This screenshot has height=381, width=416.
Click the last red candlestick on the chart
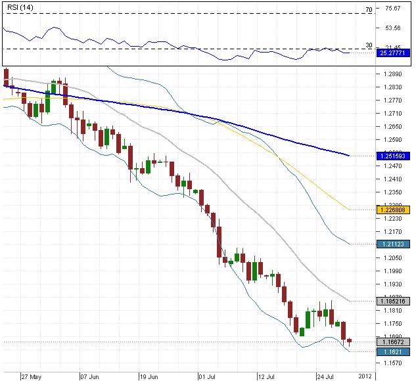coord(350,341)
